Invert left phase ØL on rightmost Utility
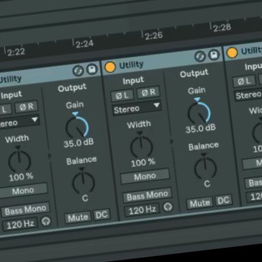This screenshot has width=262, height=262. [244, 81]
